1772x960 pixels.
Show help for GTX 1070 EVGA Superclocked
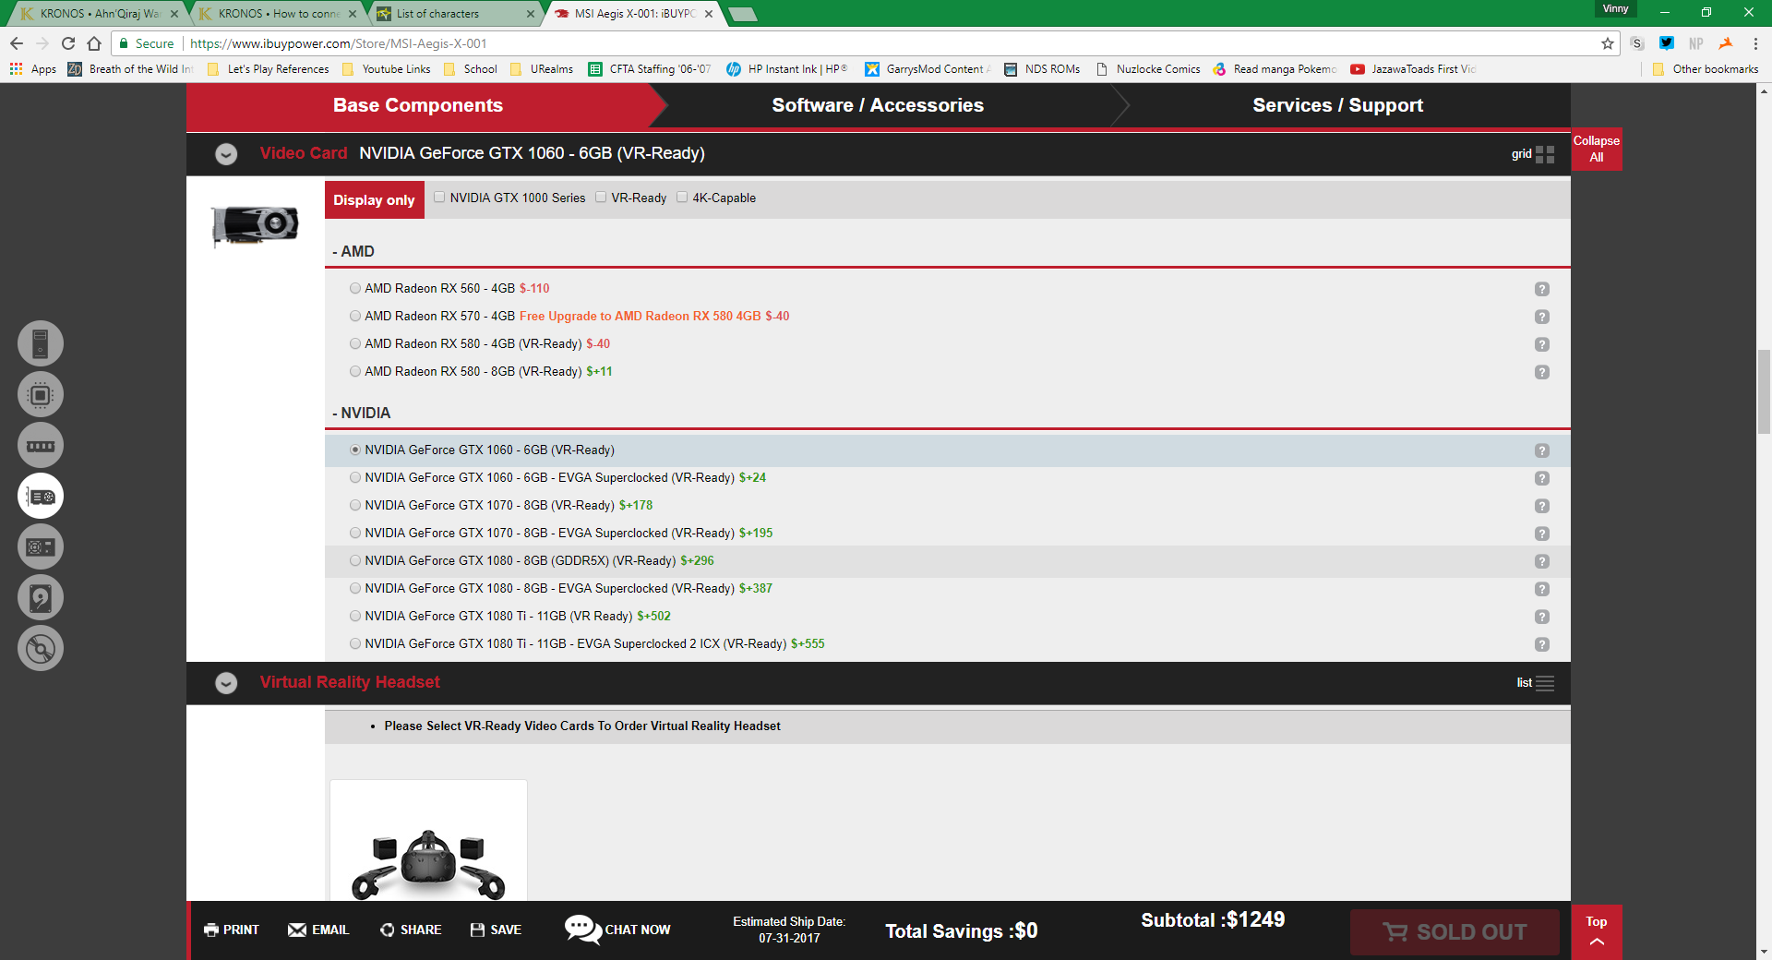point(1542,534)
